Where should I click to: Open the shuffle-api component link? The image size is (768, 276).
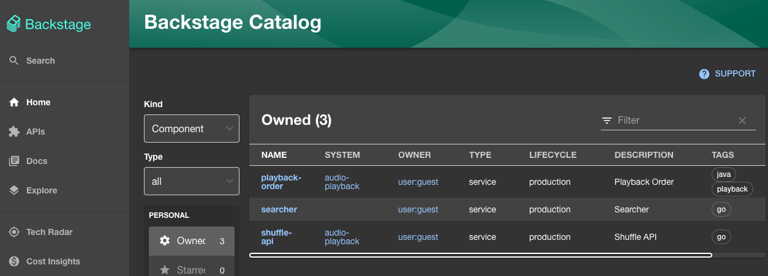click(276, 237)
